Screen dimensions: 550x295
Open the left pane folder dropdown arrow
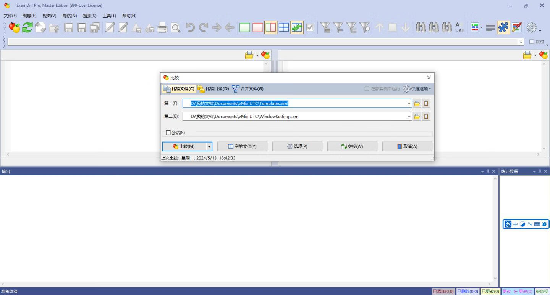click(x=257, y=55)
